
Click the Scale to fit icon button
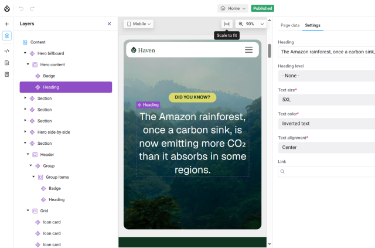pyautogui.click(x=227, y=24)
